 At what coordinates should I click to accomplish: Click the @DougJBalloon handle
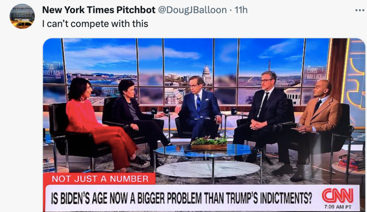click(x=192, y=10)
